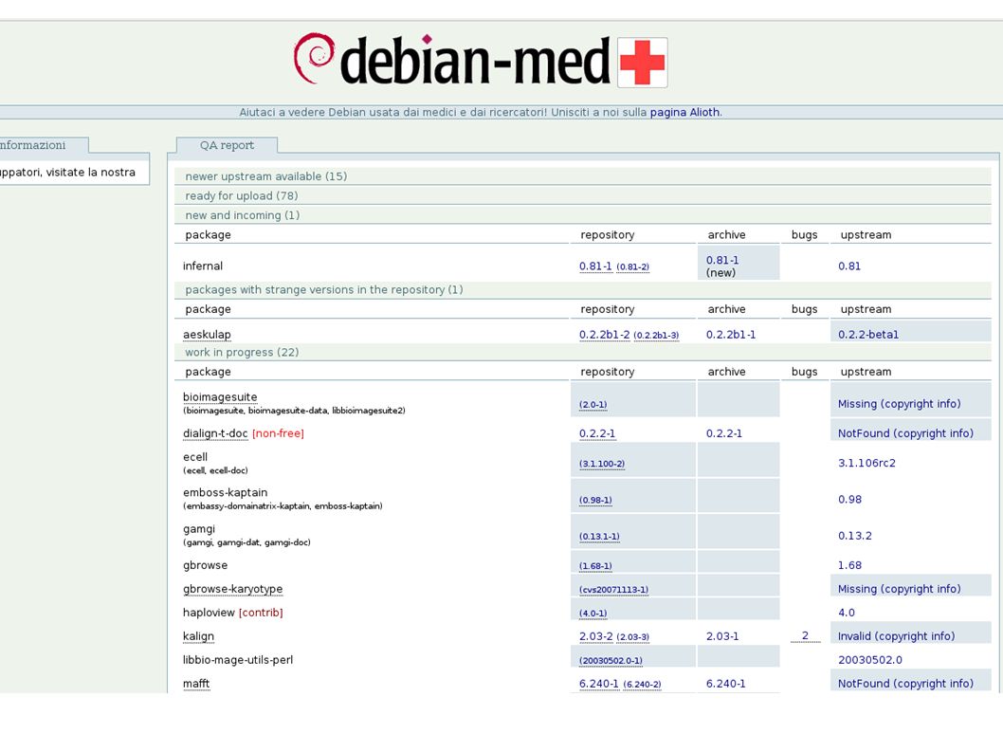Open libbio-mage-utils-perl upstream 20030502.0
Screen dimensions: 1003x752
[870, 660]
